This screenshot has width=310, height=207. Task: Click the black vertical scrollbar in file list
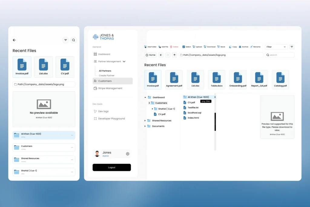pos(215,122)
